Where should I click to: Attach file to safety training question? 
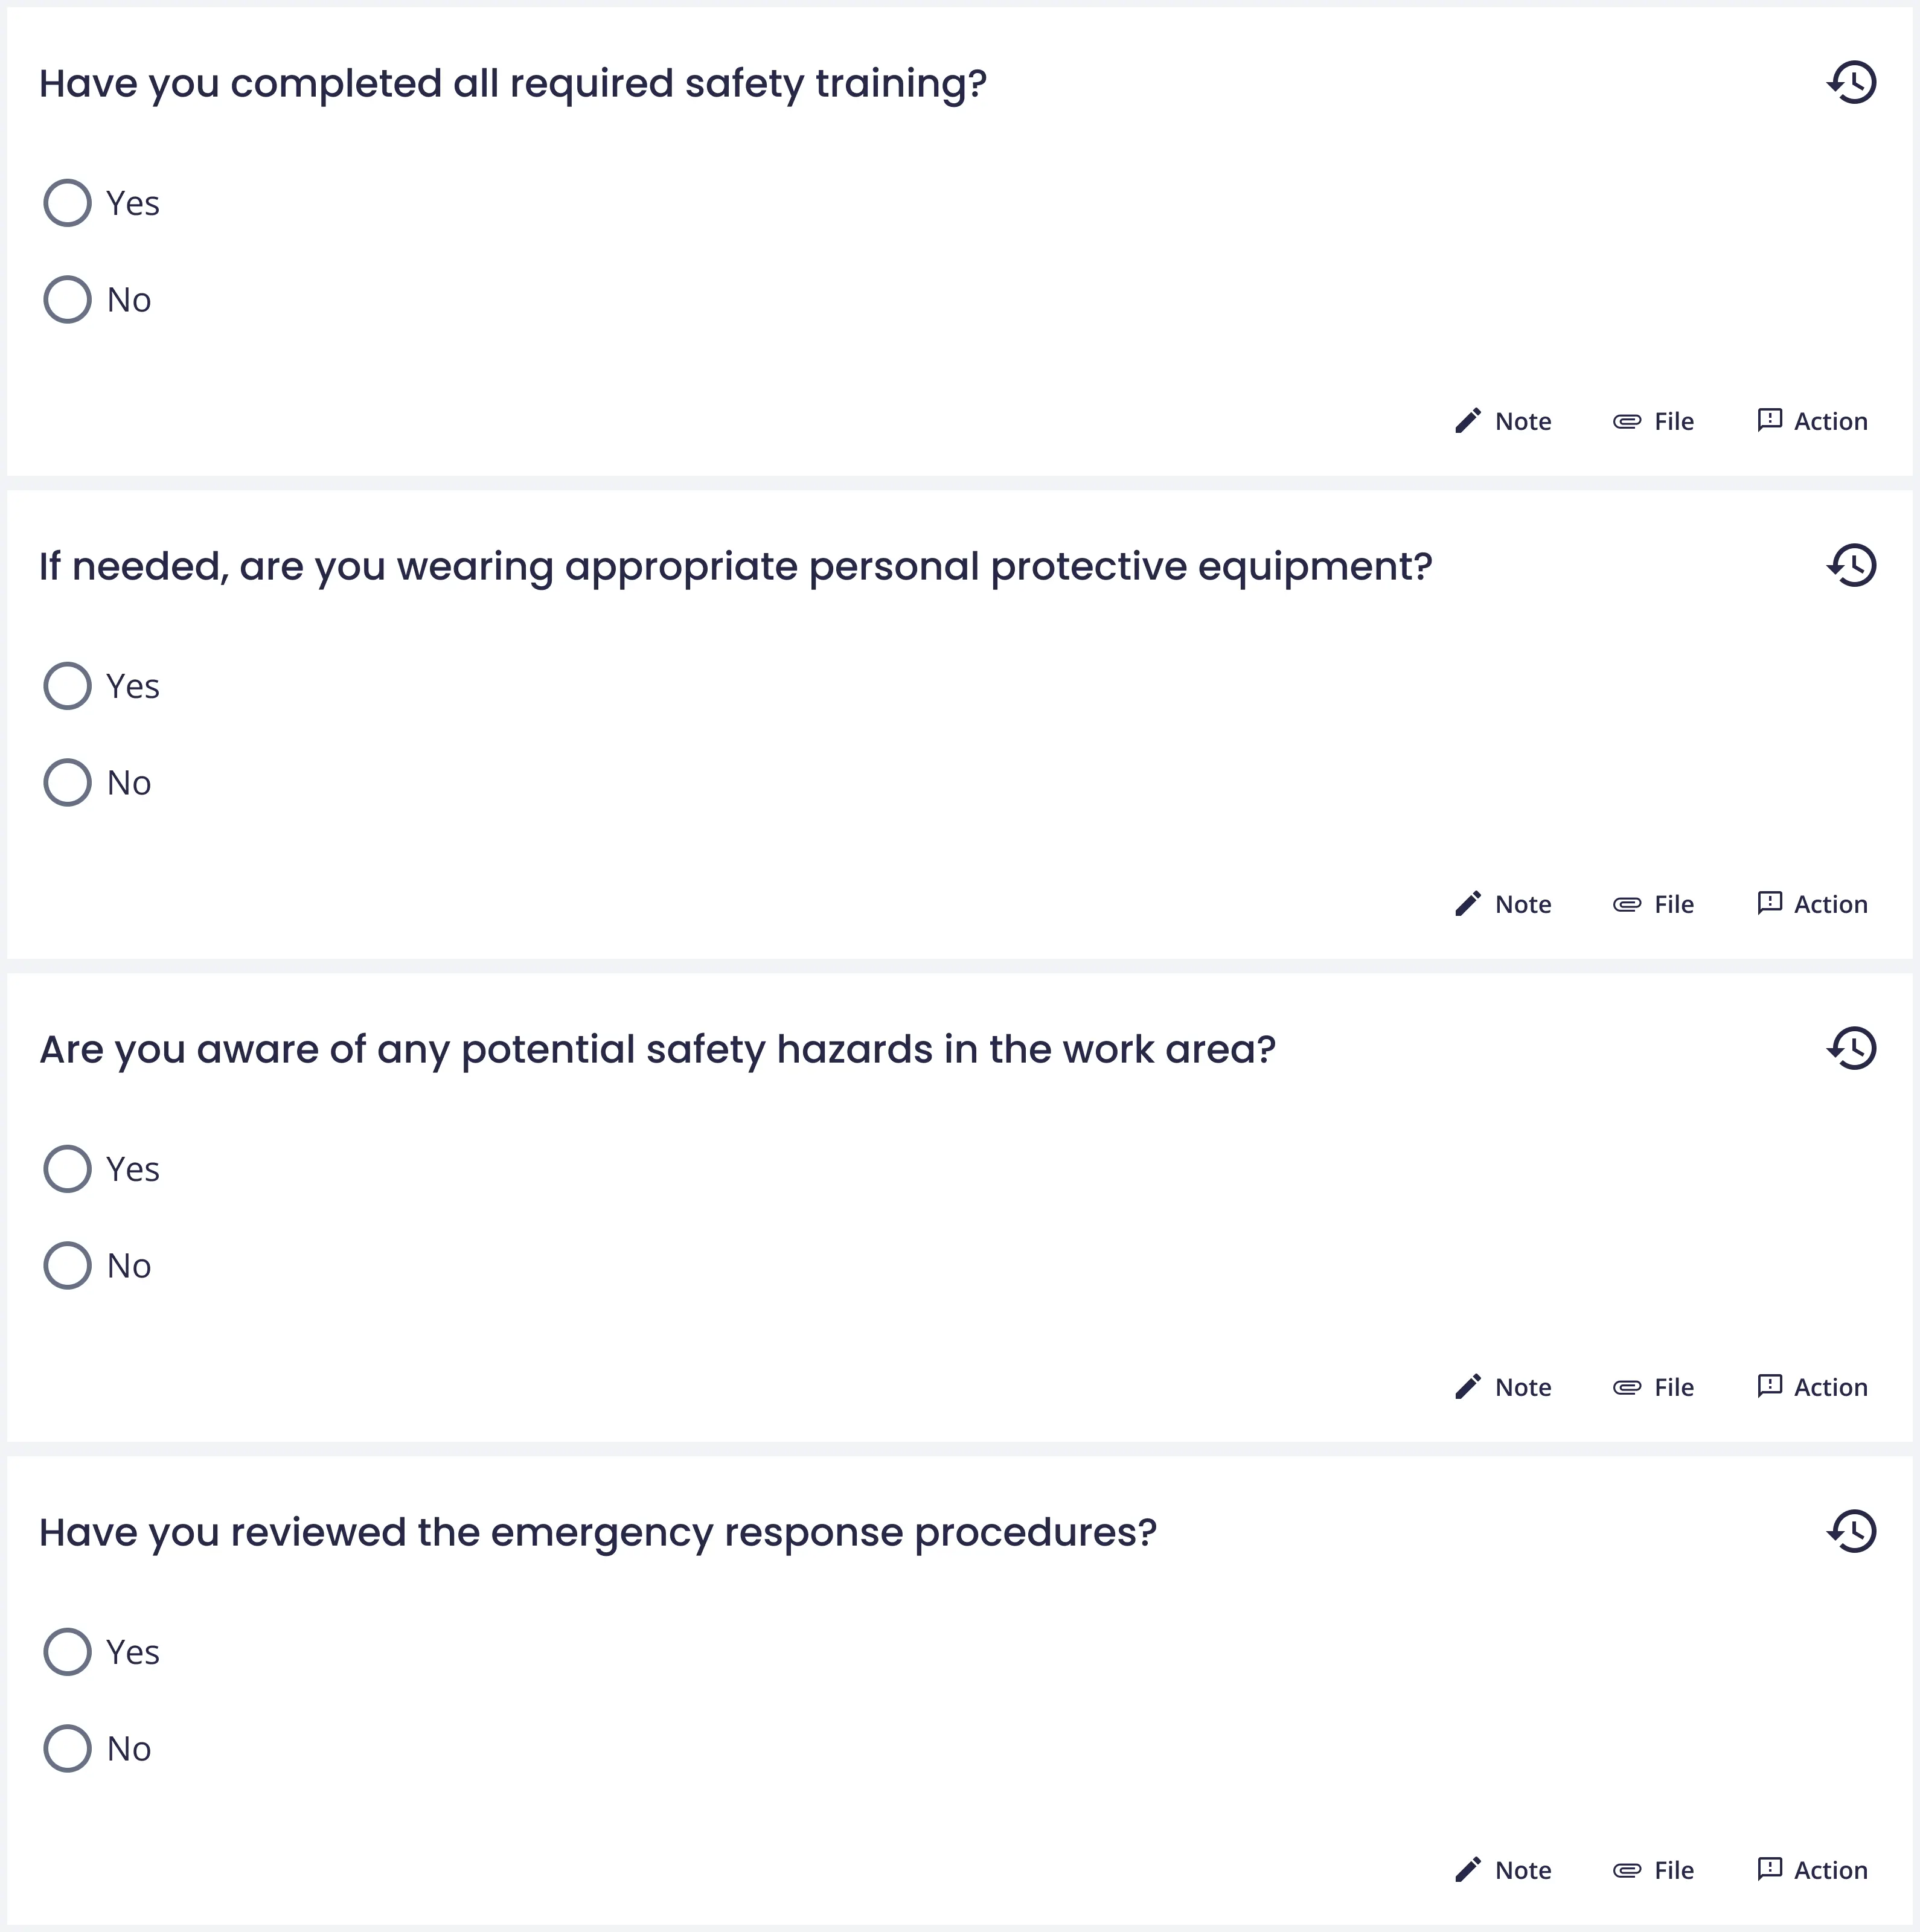[x=1653, y=421]
